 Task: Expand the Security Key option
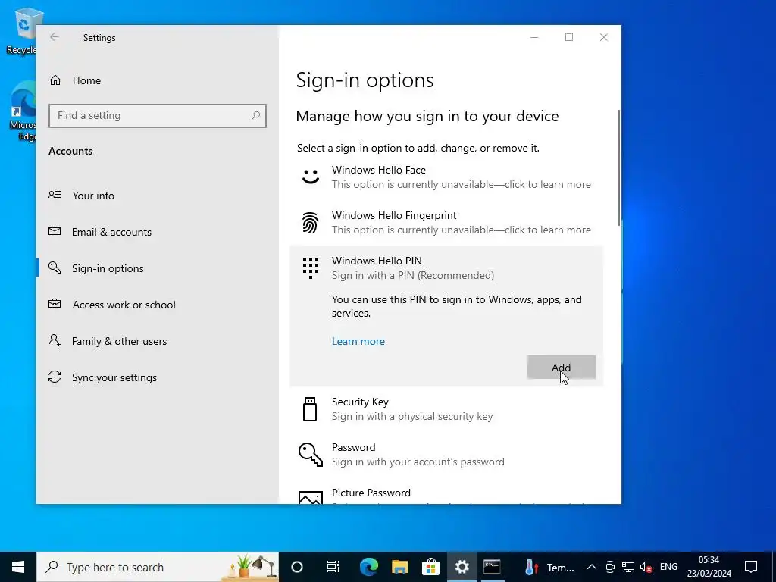coord(446,408)
